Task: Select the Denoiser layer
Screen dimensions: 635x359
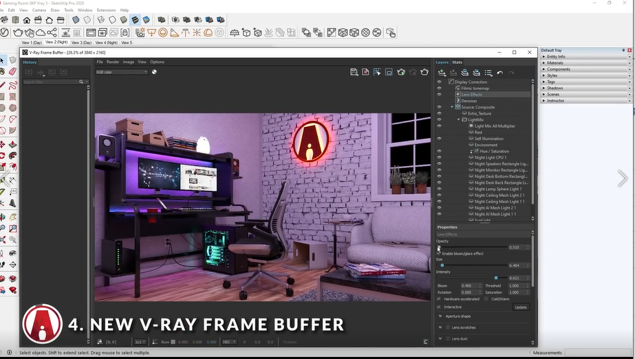Action: pyautogui.click(x=469, y=101)
